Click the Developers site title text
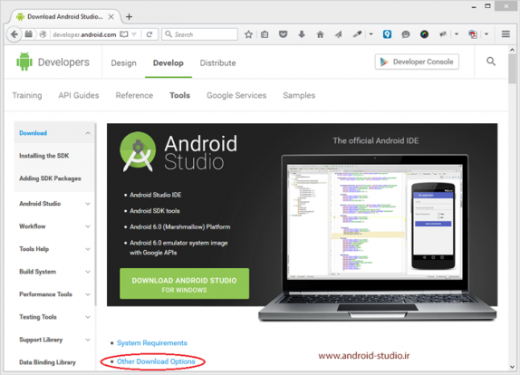The width and height of the screenshot is (520, 375). [63, 62]
